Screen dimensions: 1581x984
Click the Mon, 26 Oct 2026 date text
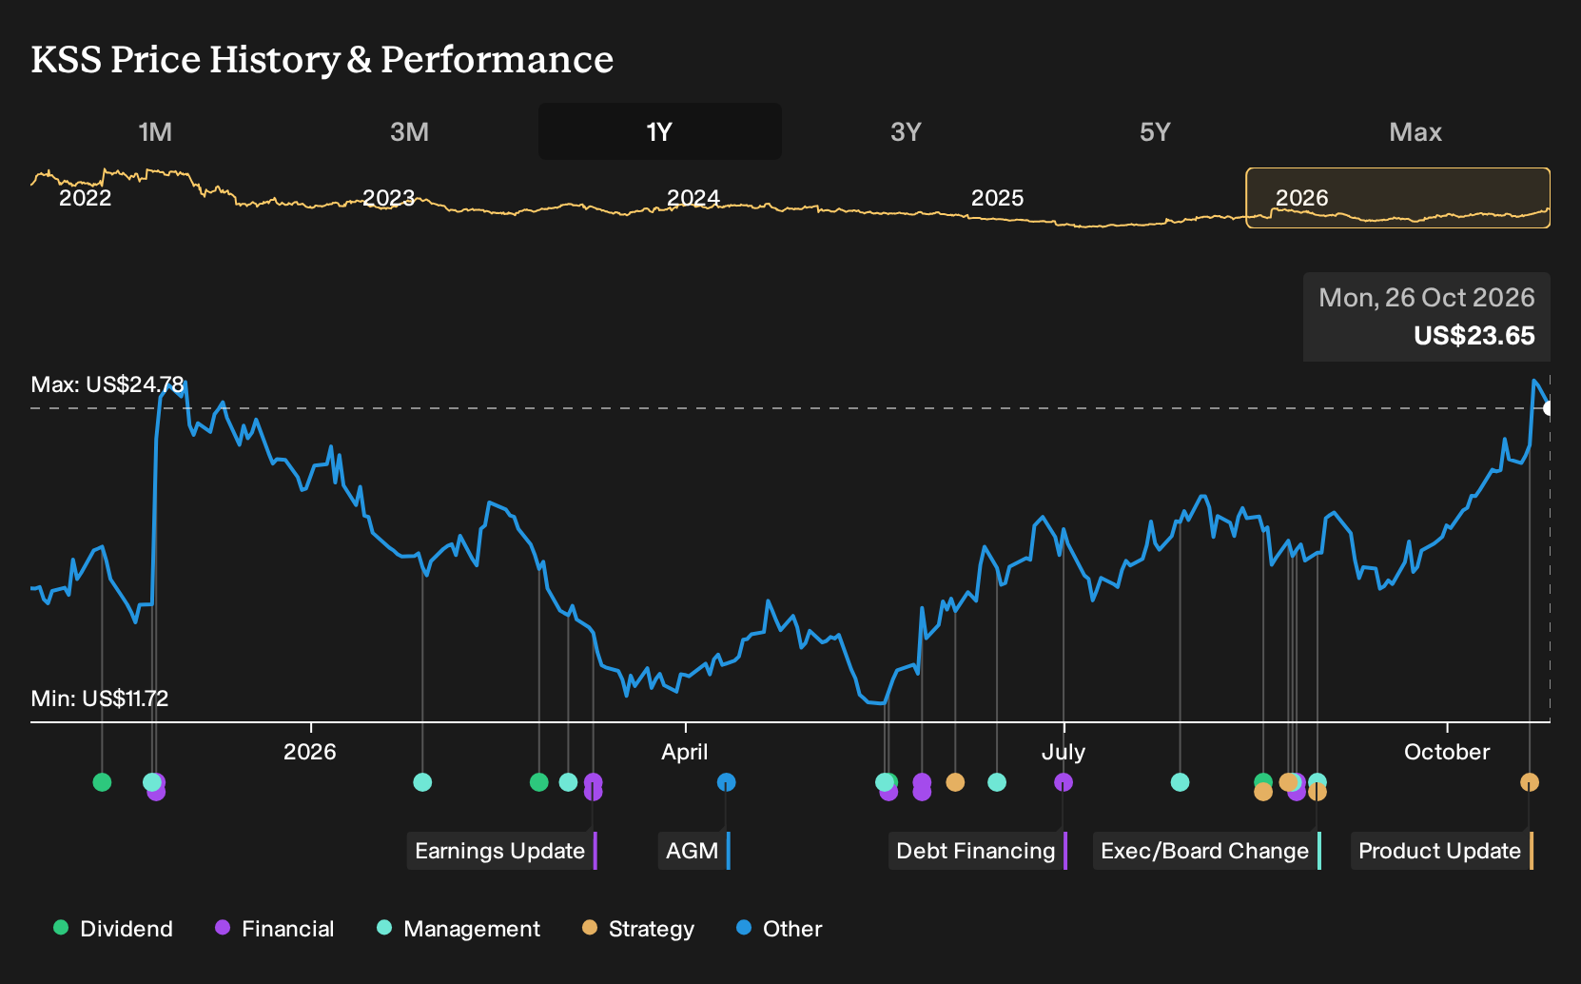point(1427,298)
